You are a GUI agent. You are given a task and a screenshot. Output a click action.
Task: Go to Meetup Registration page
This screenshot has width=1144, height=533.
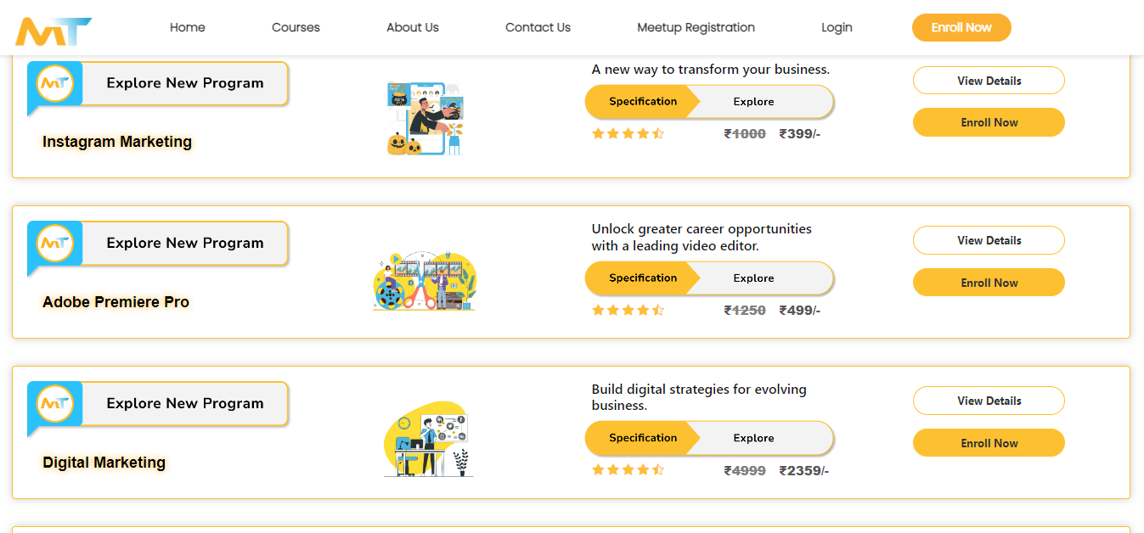[x=696, y=27]
